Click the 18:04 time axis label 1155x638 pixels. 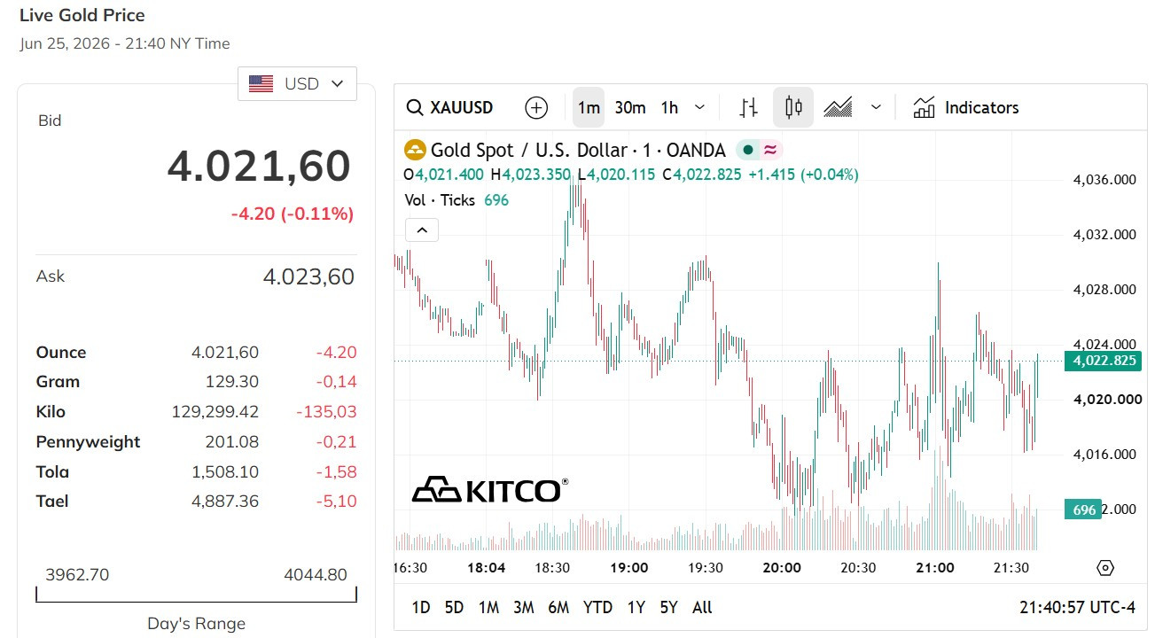click(485, 568)
